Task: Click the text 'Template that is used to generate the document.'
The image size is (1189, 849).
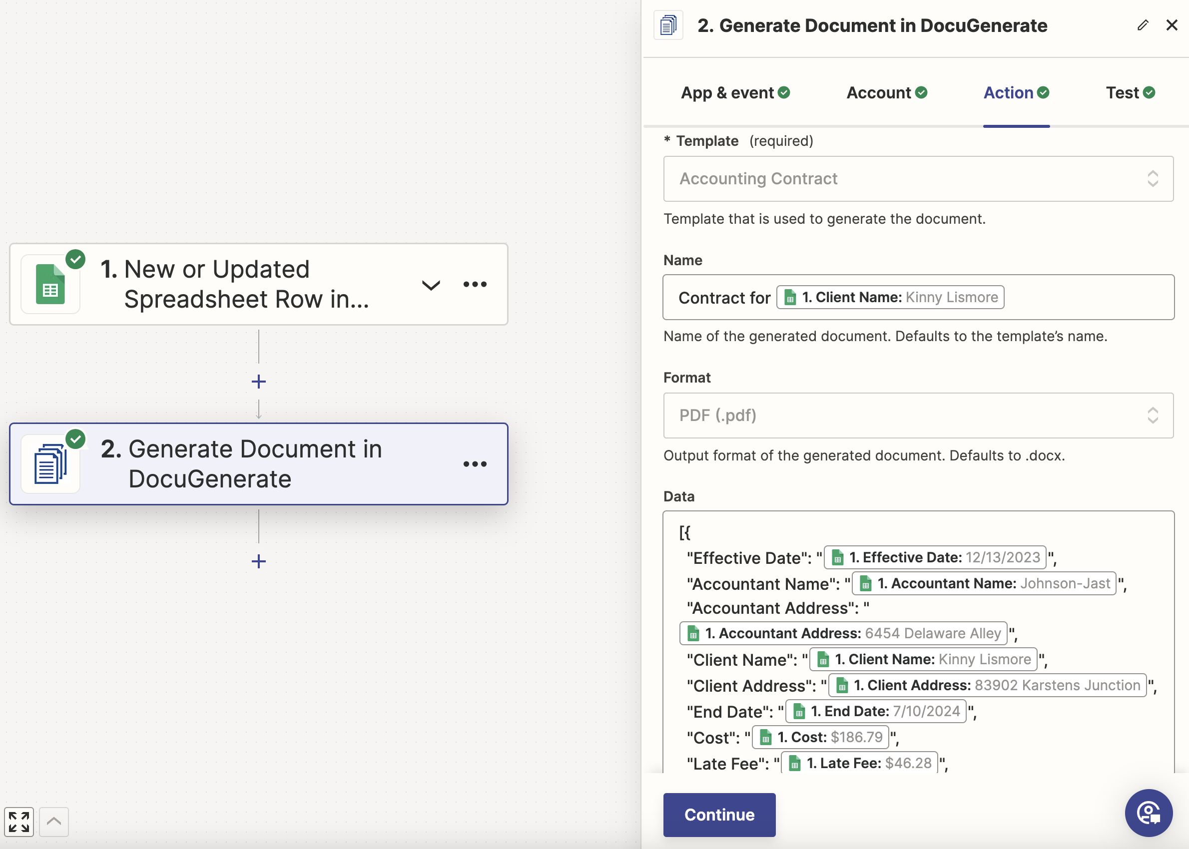Action: (825, 219)
